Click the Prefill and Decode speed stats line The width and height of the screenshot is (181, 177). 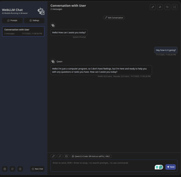[124, 76]
